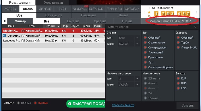Viewport: 201px width, 111px height.
Task: Toggle the Гипер-Турбо speed filter
Action: coord(178,47)
